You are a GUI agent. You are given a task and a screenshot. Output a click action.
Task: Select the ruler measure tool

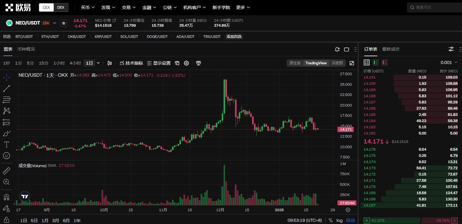[x=7, y=171]
